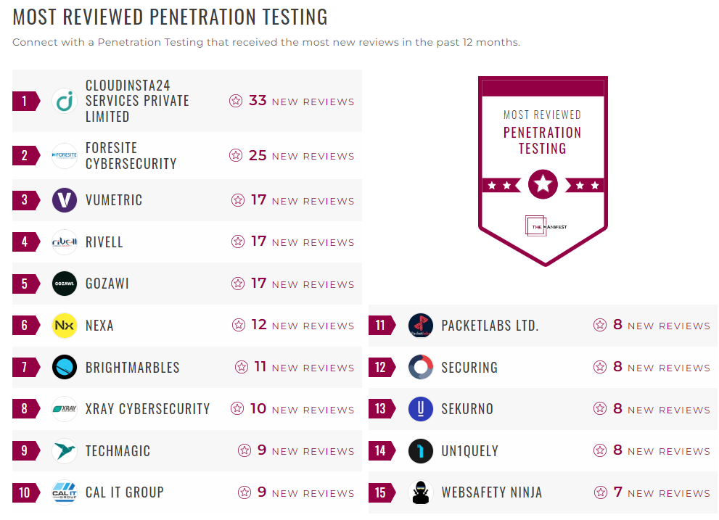The height and width of the screenshot is (520, 719).
Task: Click the BrightMarbles logo
Action: (64, 367)
